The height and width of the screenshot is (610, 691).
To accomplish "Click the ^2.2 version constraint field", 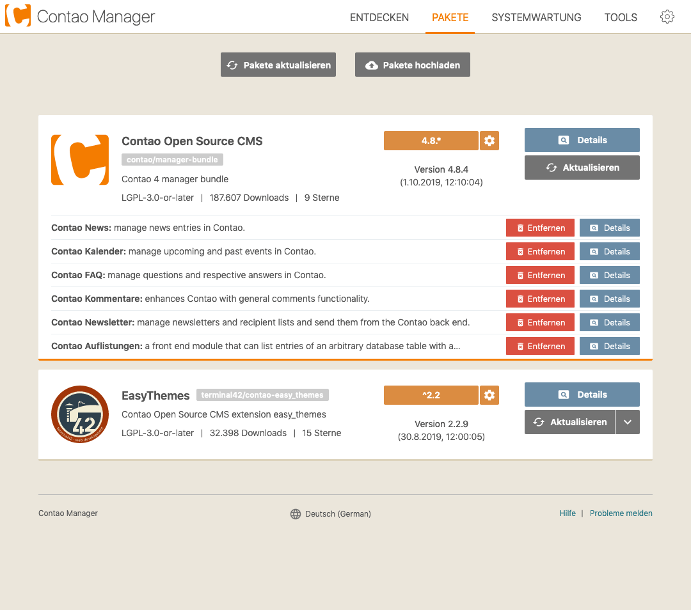I will (x=431, y=395).
